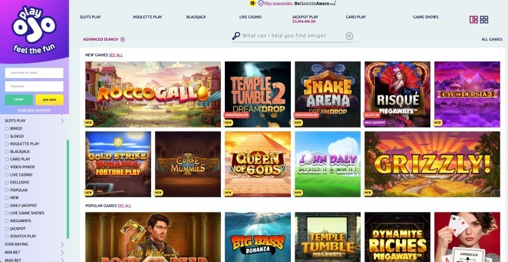The image size is (508, 262).
Task: Click the yellow Join Now button
Action: click(x=50, y=100)
